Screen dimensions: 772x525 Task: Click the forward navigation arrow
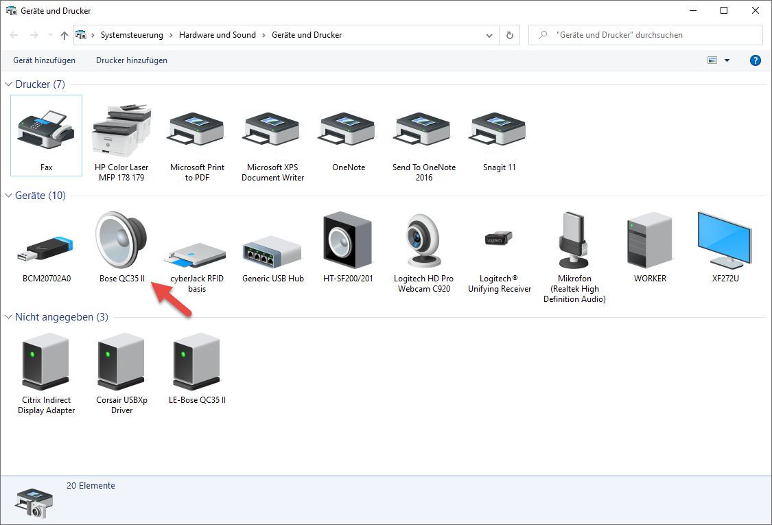[34, 35]
